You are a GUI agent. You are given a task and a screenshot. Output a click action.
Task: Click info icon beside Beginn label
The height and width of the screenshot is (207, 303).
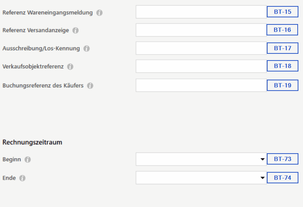tap(28, 160)
